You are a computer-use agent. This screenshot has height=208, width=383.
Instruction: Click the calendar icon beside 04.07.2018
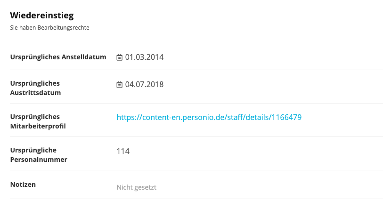tap(119, 85)
